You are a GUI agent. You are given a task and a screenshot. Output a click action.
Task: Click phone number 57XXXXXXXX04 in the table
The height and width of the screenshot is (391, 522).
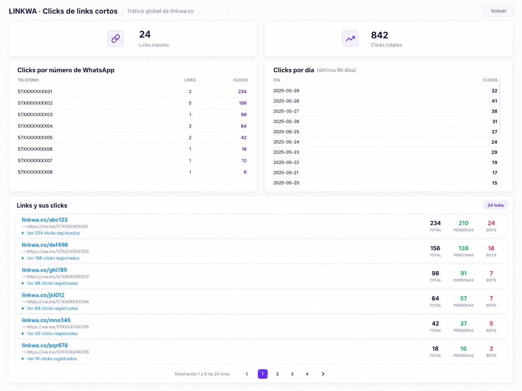(35, 126)
